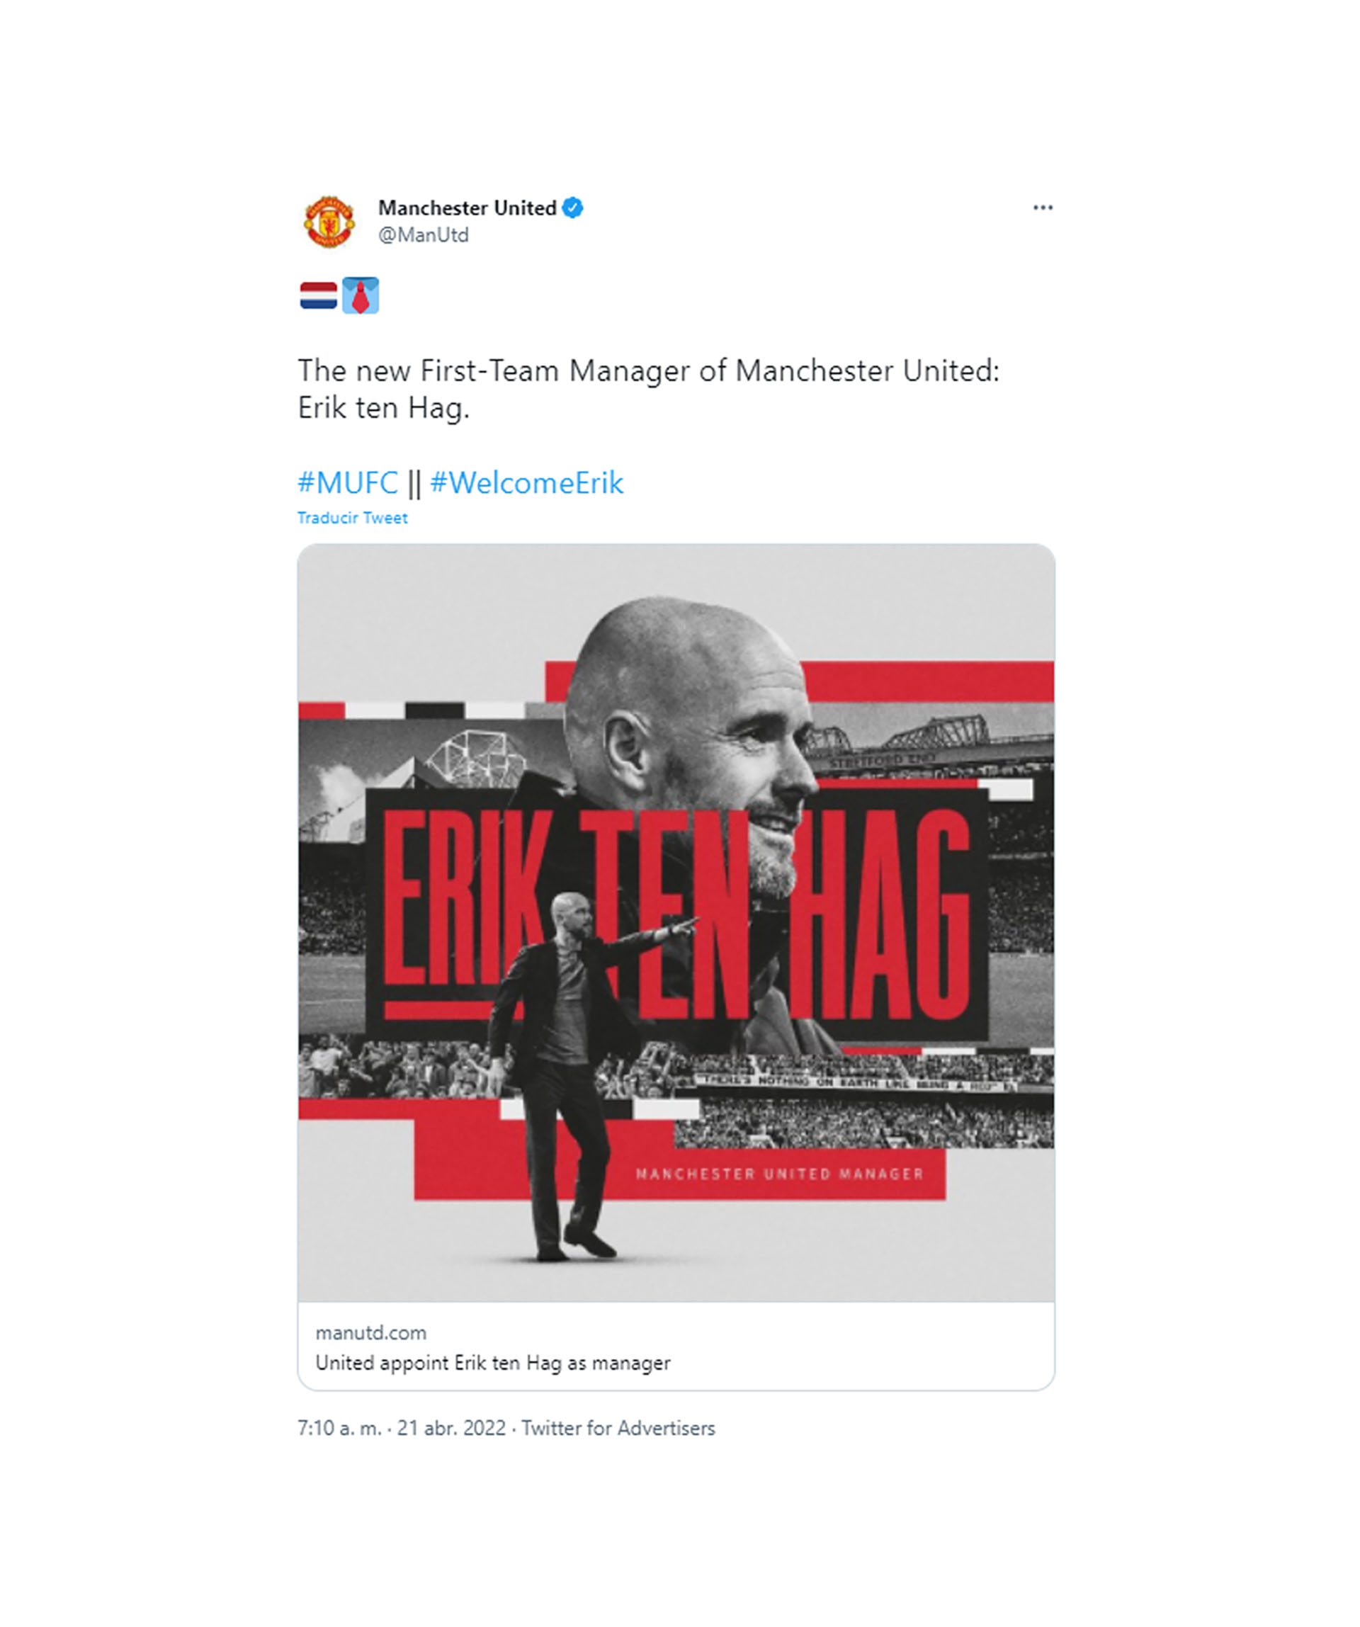This screenshot has width=1360, height=1627.
Task: Click the blue verified badge
Action: click(x=572, y=208)
